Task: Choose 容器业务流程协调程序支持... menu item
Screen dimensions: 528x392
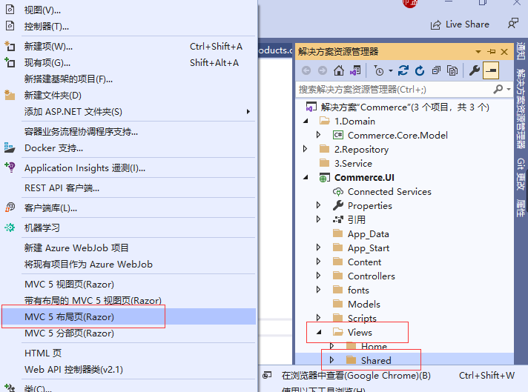Action: tap(128, 132)
